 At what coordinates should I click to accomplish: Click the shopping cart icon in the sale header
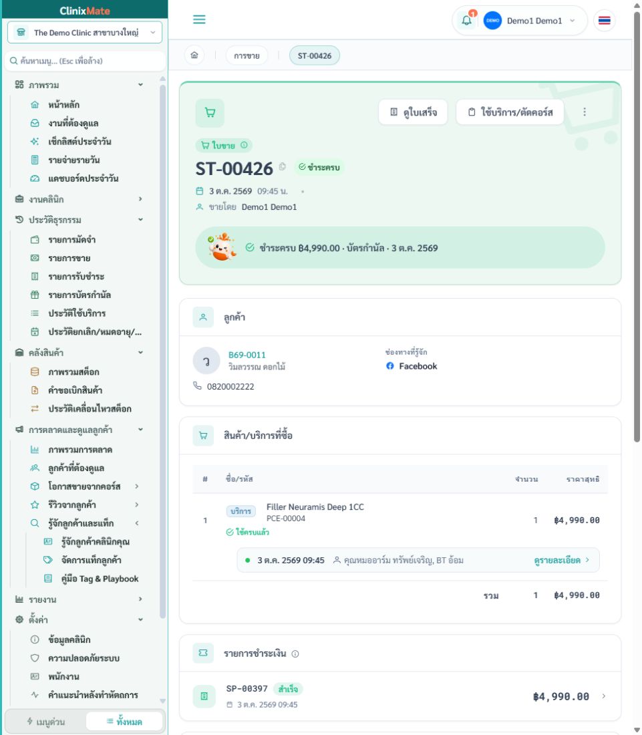pyautogui.click(x=210, y=112)
